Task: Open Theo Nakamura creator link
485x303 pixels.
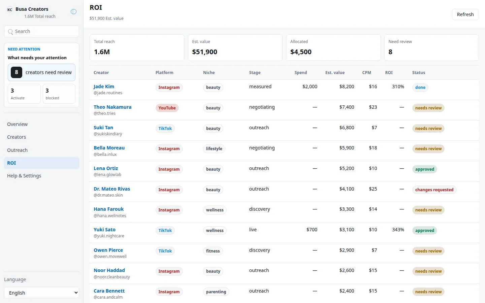Action: tap(112, 107)
